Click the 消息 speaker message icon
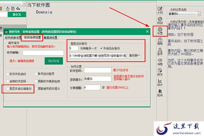The width and height of the screenshot is (204, 136). (x=160, y=62)
